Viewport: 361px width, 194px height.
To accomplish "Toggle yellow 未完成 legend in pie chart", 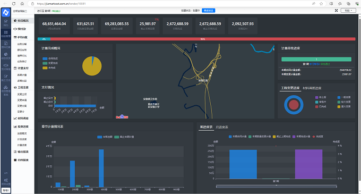I will click(x=49, y=68).
